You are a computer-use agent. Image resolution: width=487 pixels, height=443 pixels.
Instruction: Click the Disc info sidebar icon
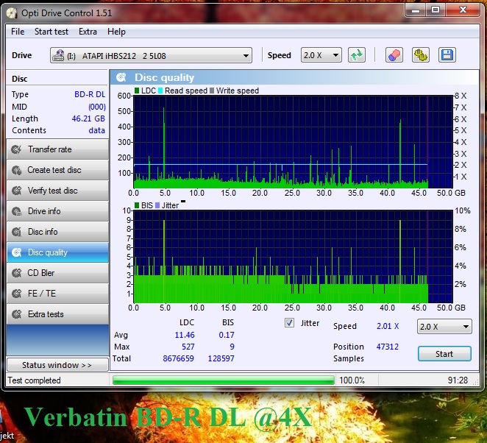(x=16, y=232)
